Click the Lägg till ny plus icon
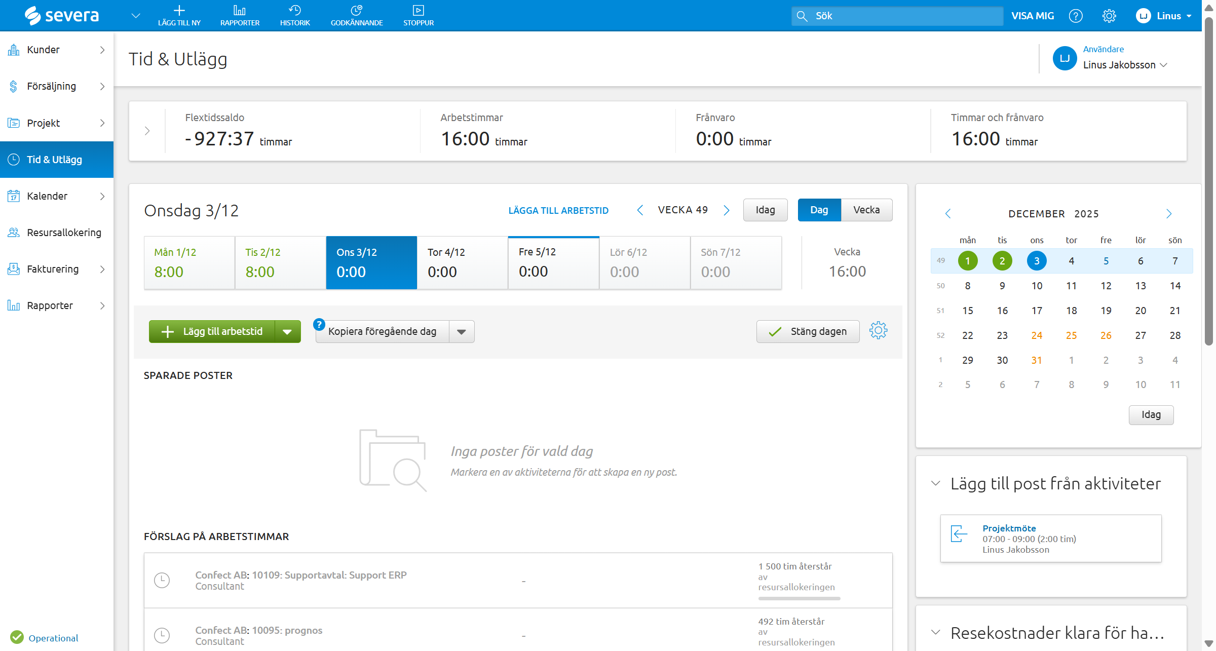Screen dimensions: 1216x651 tap(179, 11)
